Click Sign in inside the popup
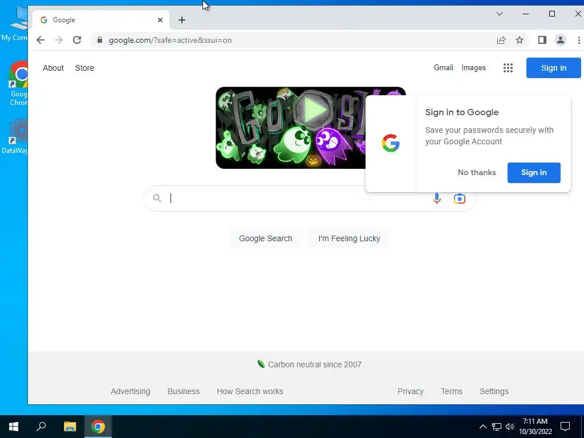Image resolution: width=584 pixels, height=438 pixels. 534,172
